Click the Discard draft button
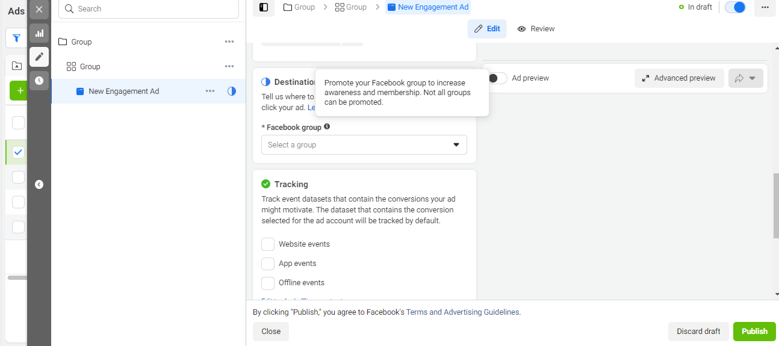Screen dimensions: 779x346 click(x=698, y=332)
